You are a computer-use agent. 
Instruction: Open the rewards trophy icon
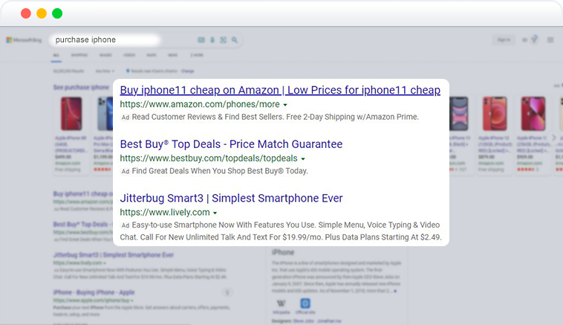[x=534, y=39]
